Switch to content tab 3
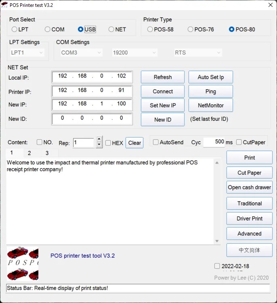Image resolution: width=277 pixels, height=303 pixels. click(x=47, y=153)
